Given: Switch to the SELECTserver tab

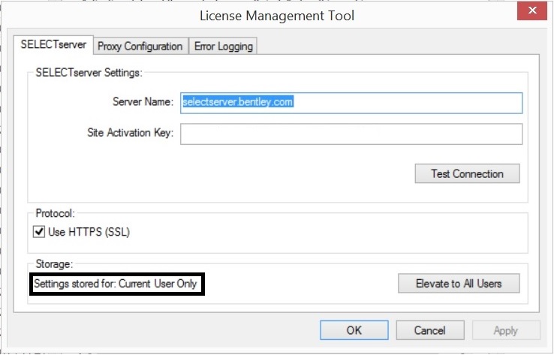Looking at the screenshot, I should pyautogui.click(x=53, y=44).
